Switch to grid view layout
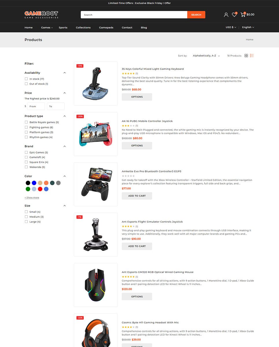This screenshot has width=279, height=347. (246, 56)
